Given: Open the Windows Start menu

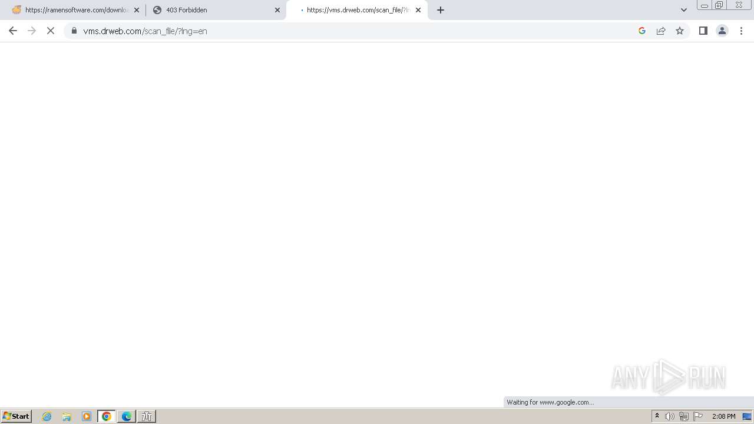Looking at the screenshot, I should click(x=16, y=416).
